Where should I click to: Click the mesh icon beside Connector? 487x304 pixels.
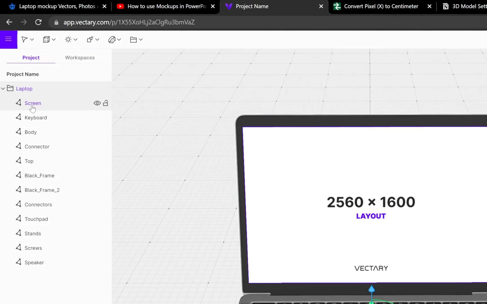[x=19, y=146]
